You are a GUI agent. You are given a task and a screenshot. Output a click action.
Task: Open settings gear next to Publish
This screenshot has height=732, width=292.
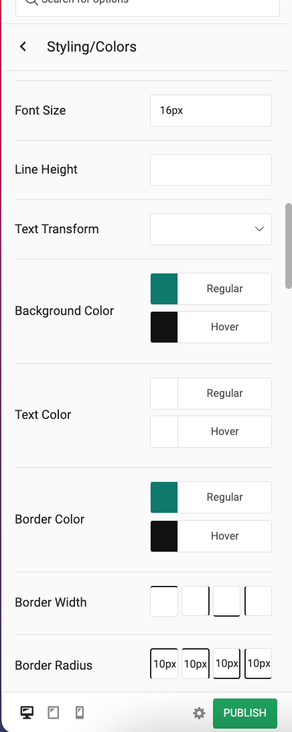coord(199,713)
